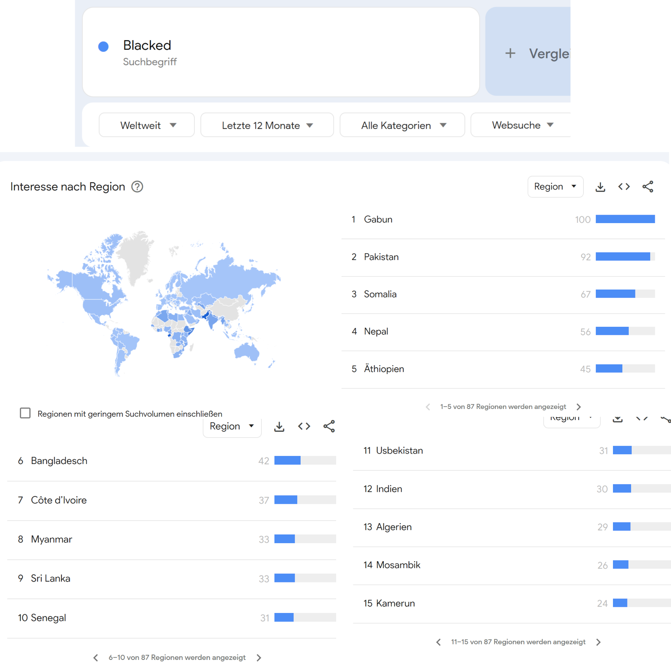
Task: Download data in the 6–10 list panel
Action: click(x=279, y=426)
